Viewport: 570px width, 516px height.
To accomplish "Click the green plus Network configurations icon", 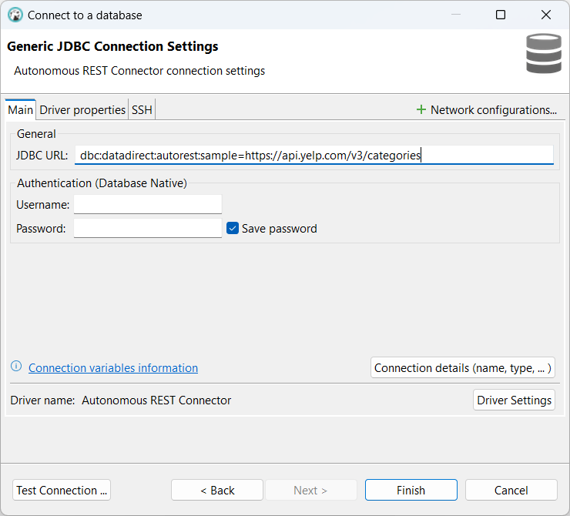I will (421, 110).
